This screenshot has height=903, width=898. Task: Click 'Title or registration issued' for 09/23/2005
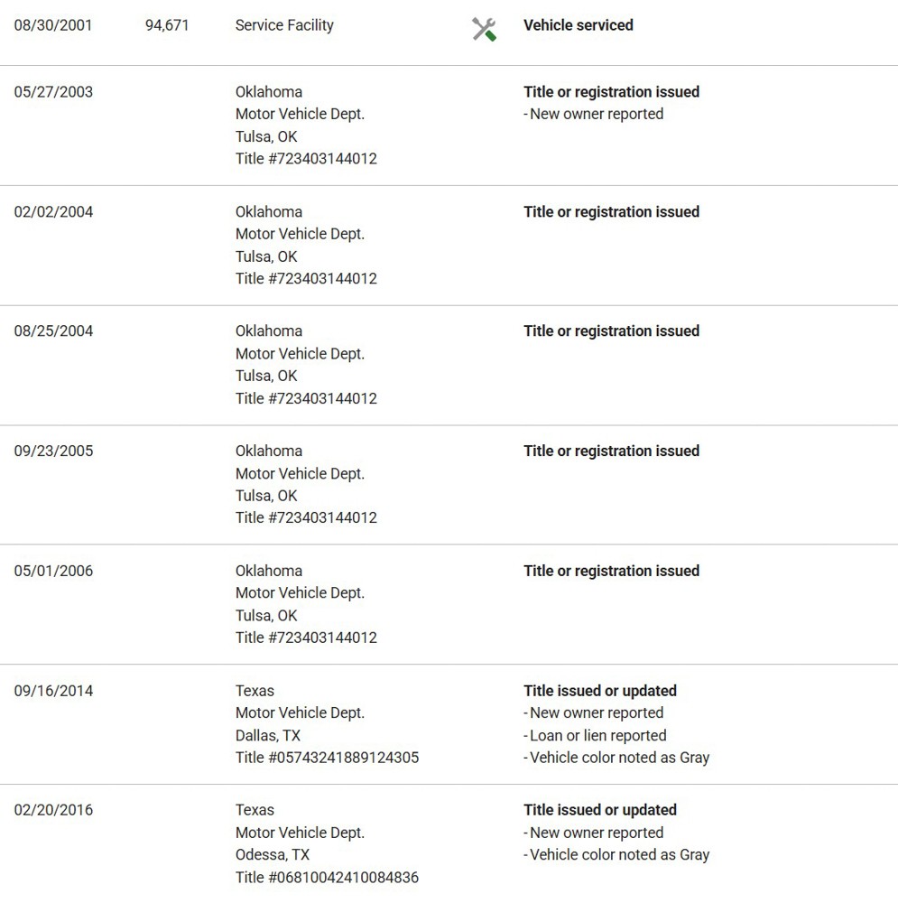click(x=611, y=451)
